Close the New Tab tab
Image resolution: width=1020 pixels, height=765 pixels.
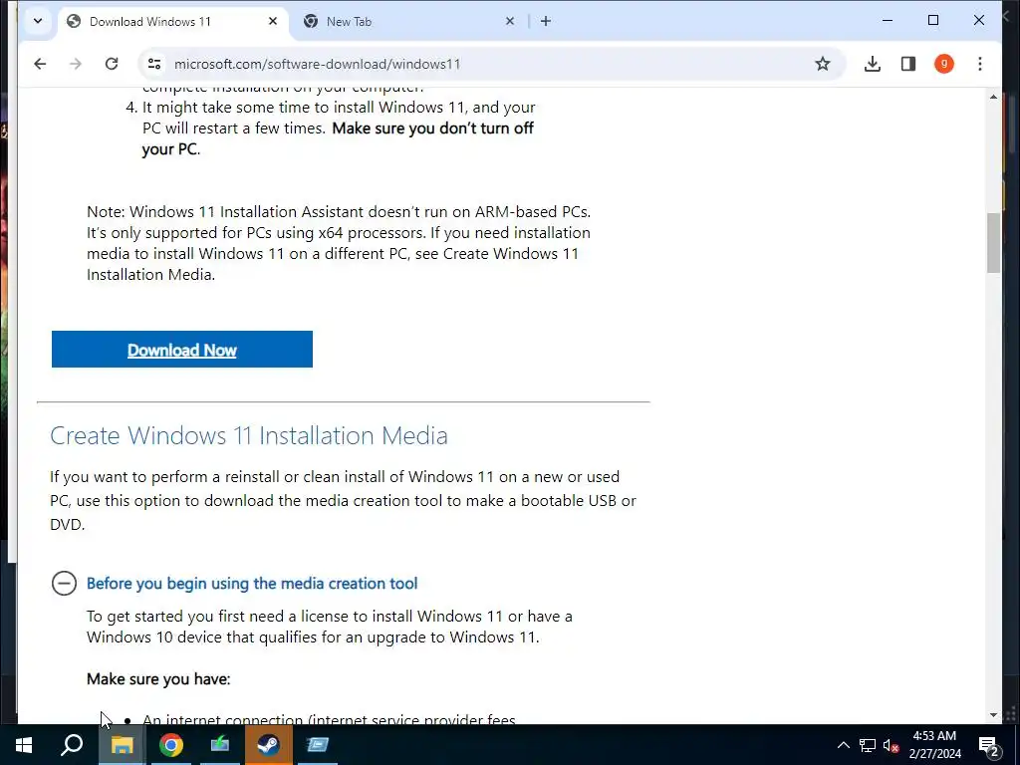[510, 22]
